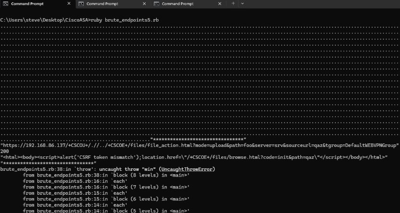Close the third Command Prompt tab
The height and width of the screenshot is (213, 400).
point(220,4)
